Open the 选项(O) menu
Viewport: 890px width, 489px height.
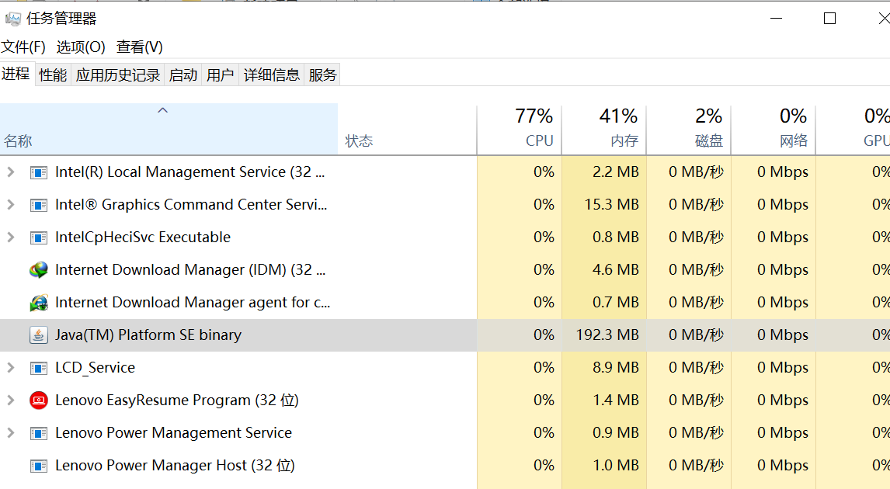81,47
